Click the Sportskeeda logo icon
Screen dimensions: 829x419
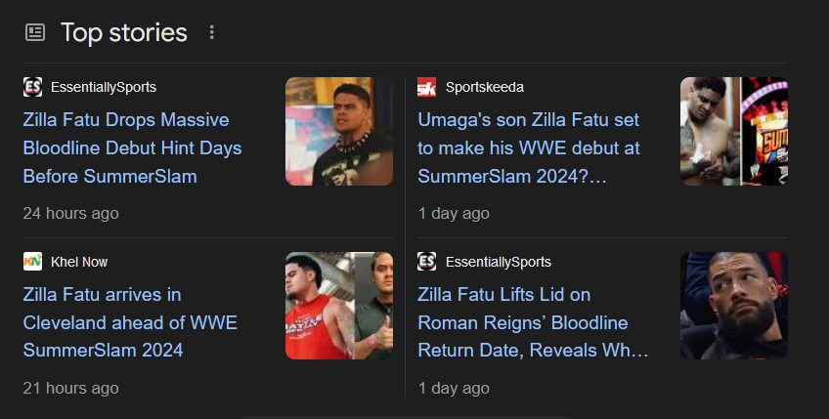tap(427, 87)
